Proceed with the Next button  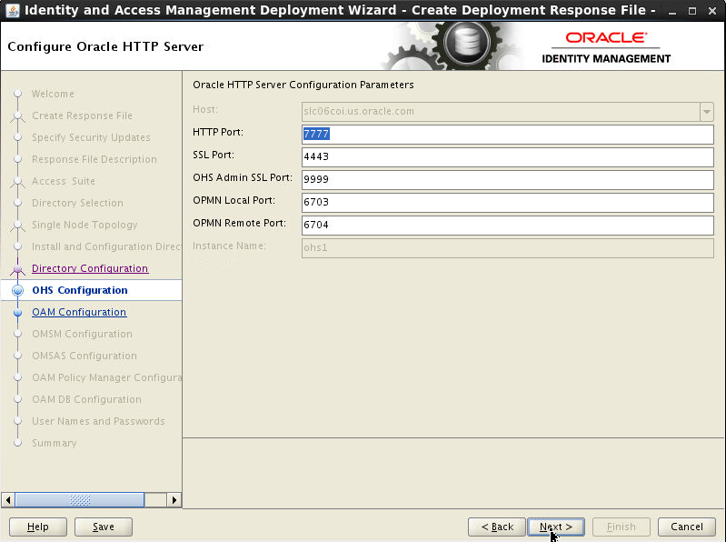click(x=555, y=527)
